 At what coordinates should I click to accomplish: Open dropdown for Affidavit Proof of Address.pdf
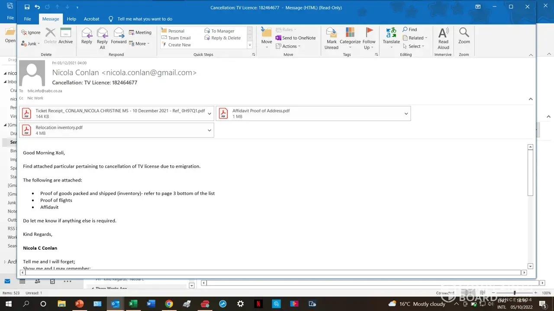click(x=406, y=114)
